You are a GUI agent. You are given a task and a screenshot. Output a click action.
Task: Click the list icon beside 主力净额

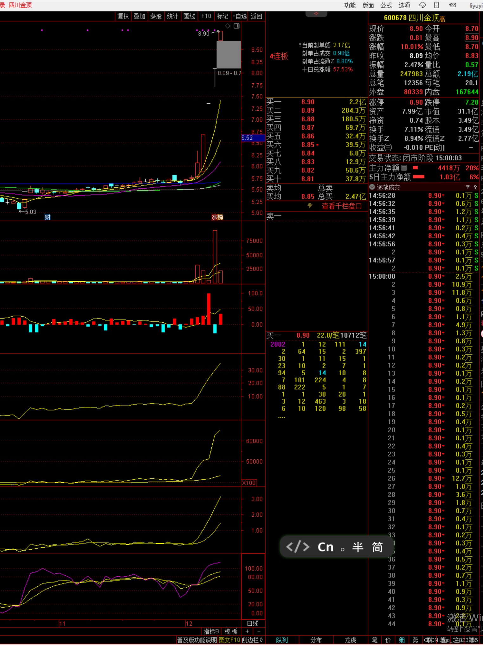pyautogui.click(x=404, y=168)
